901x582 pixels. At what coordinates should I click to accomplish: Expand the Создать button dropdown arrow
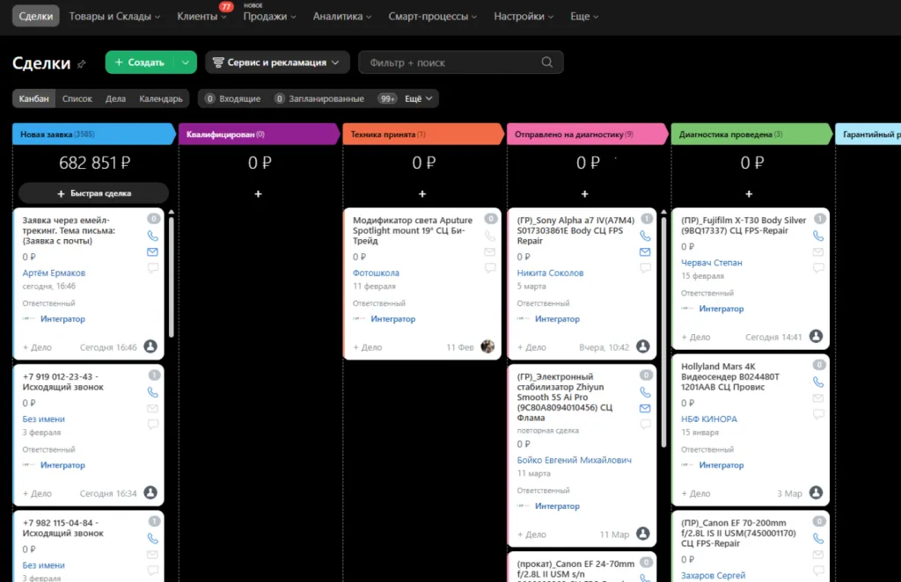click(185, 62)
